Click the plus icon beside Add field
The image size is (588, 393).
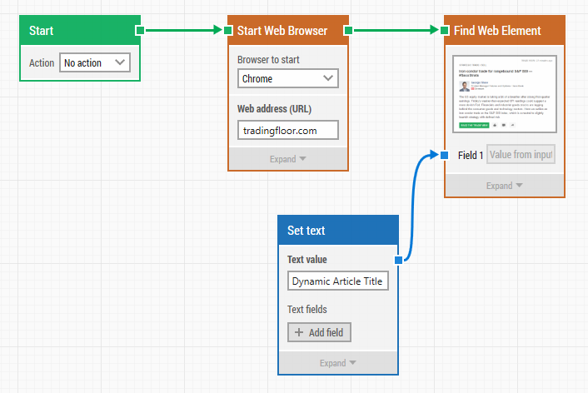[x=298, y=332]
